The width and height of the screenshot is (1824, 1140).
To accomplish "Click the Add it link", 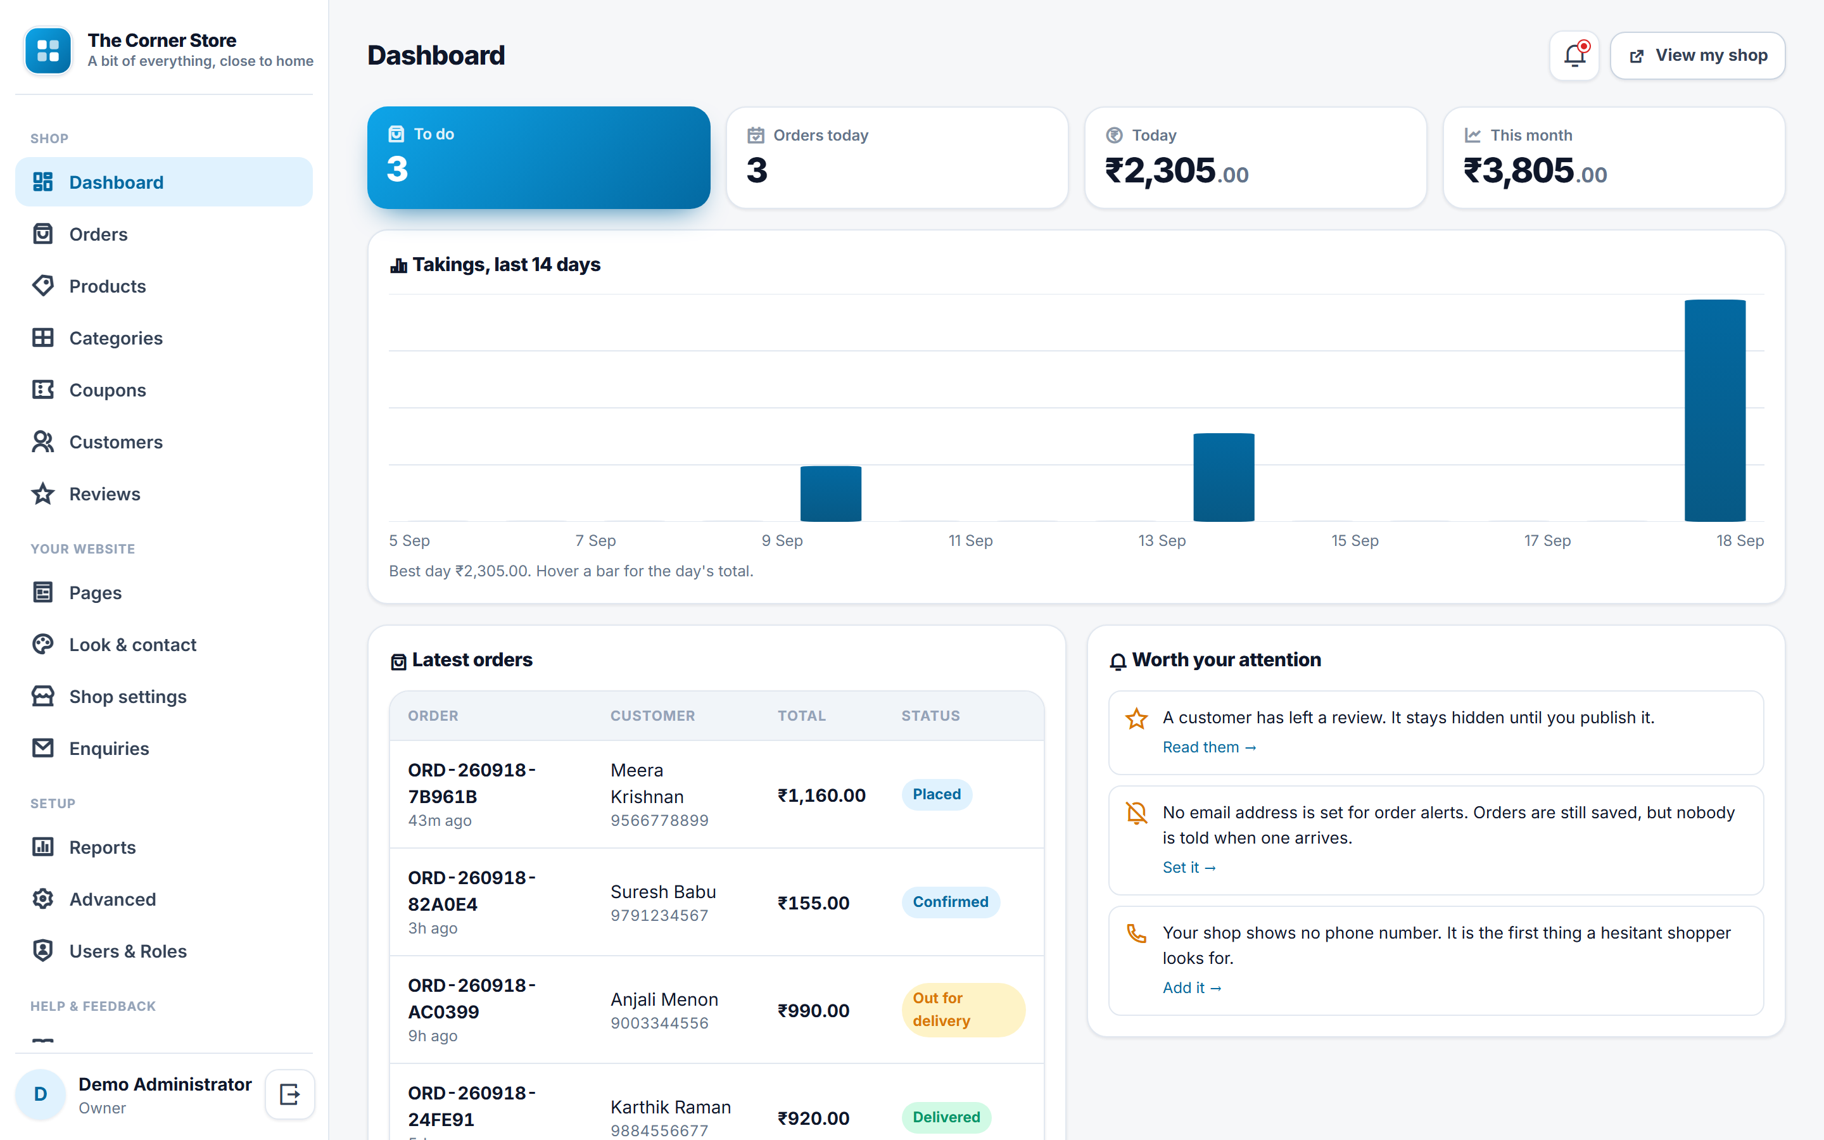I will click(x=1192, y=988).
